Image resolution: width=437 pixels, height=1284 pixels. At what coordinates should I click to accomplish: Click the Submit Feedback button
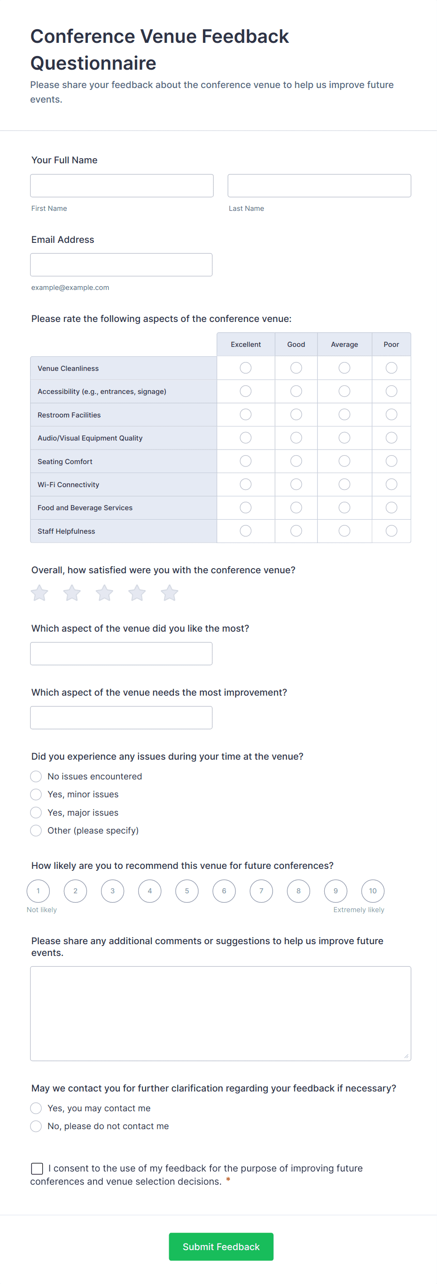pyautogui.click(x=220, y=1247)
